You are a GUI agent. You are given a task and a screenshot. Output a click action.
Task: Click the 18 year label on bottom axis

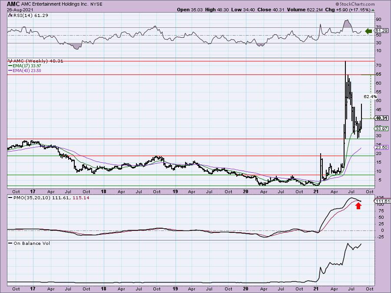[x=104, y=289]
